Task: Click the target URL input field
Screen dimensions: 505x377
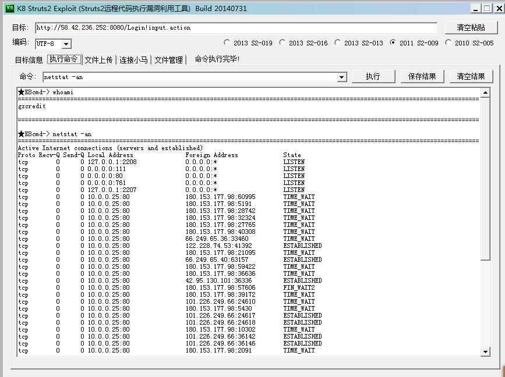Action: pyautogui.click(x=236, y=28)
